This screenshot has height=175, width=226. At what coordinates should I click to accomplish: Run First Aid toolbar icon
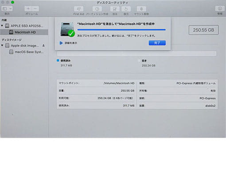[x=78, y=9]
